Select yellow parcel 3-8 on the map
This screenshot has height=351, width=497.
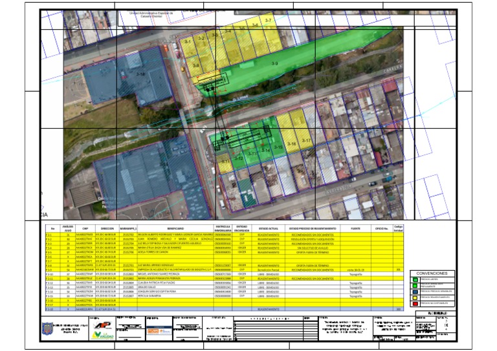[196, 65]
